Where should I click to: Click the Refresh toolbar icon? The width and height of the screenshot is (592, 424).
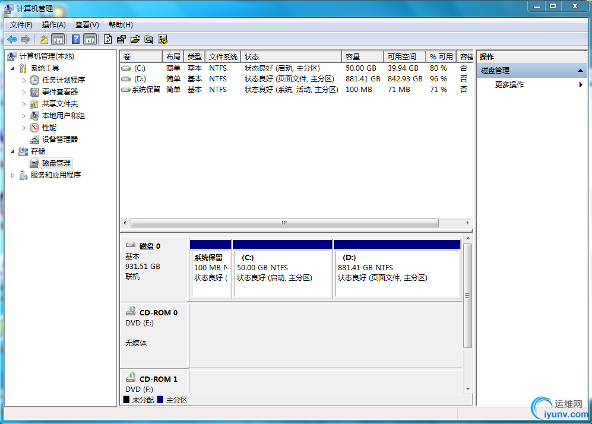coord(107,39)
